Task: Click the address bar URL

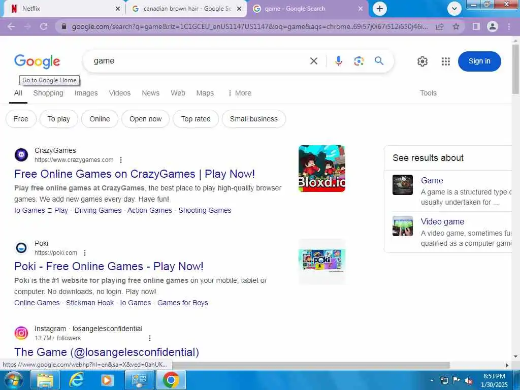Action: [x=249, y=26]
